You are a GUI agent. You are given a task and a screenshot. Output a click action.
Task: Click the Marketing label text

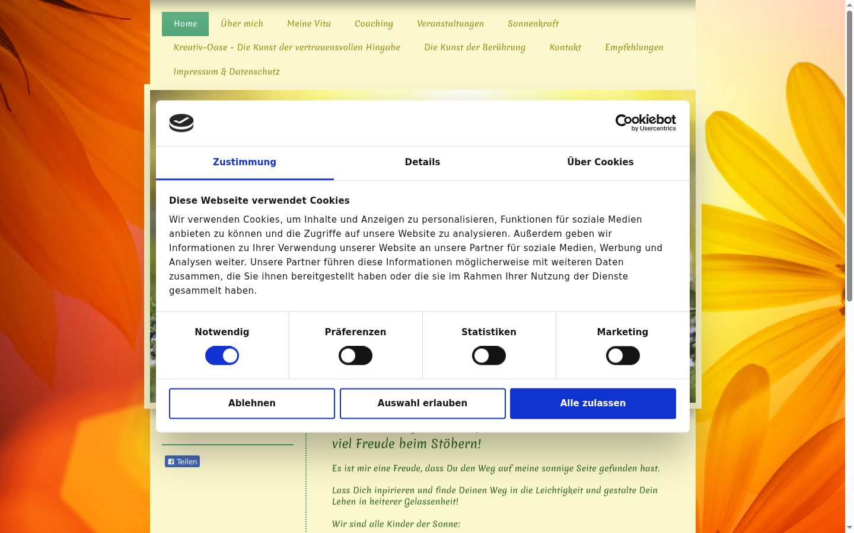point(623,332)
